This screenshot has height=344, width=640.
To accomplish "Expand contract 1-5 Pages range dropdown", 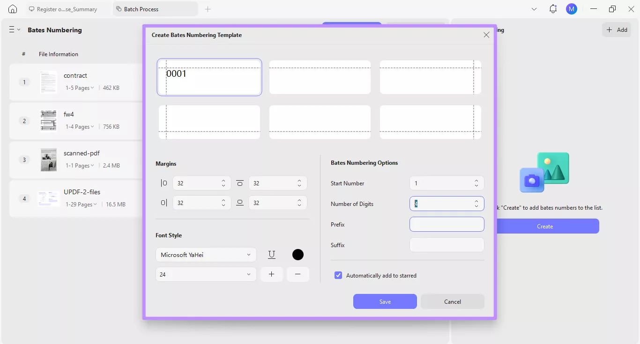I will click(x=80, y=88).
